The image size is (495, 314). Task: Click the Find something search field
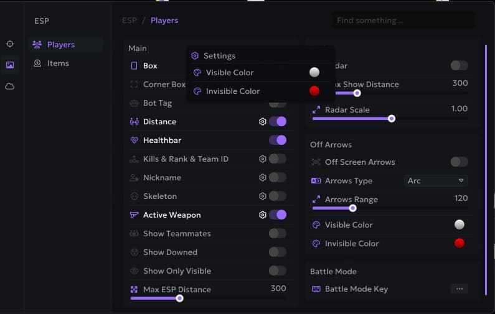tap(402, 21)
